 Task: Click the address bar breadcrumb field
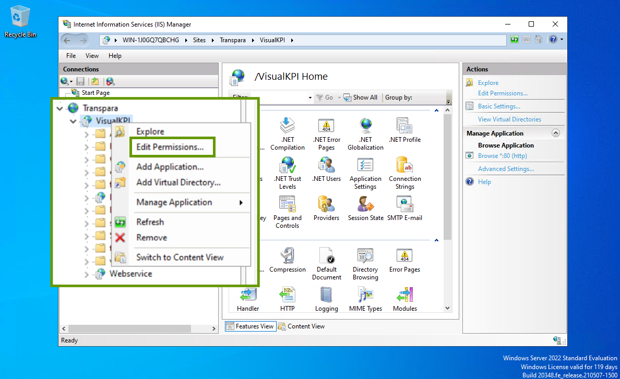tap(397, 40)
